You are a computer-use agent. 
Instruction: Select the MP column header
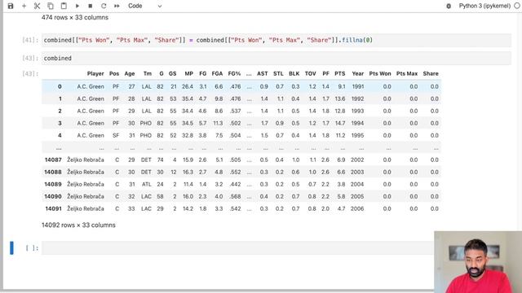(x=188, y=74)
